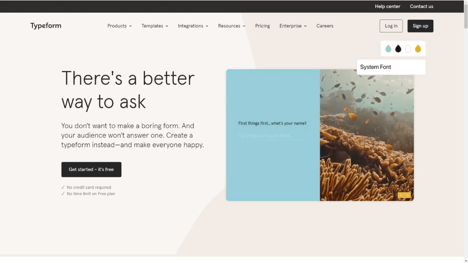This screenshot has height=263, width=468.
Task: Select Pricing in the navigation menu
Action: (262, 26)
